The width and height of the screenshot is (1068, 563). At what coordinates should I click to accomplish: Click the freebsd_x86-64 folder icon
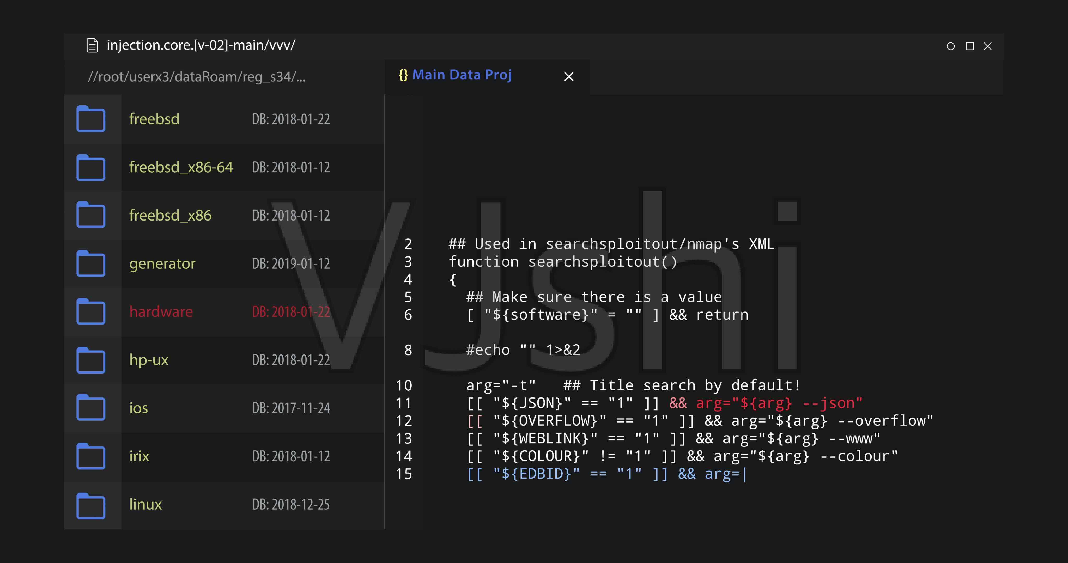click(91, 168)
